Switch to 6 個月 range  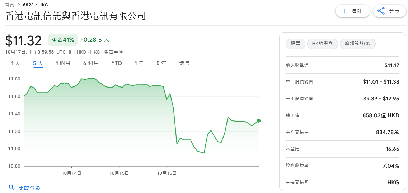pos(91,63)
